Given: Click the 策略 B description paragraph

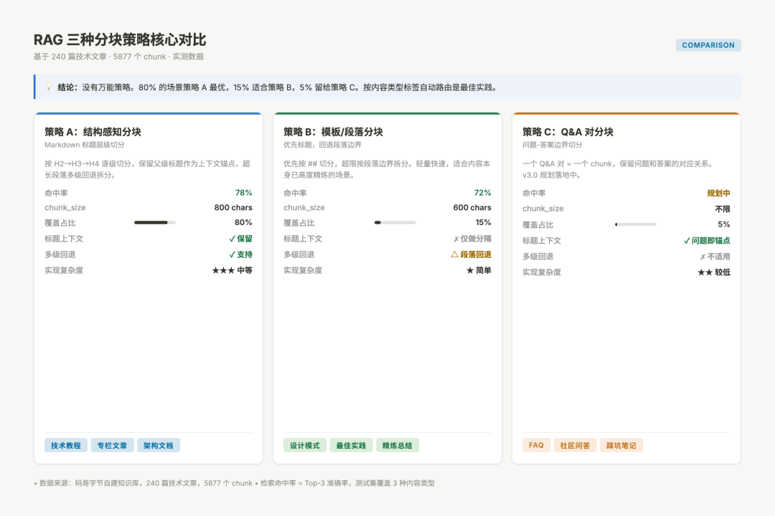Looking at the screenshot, I should (387, 169).
